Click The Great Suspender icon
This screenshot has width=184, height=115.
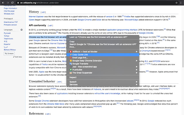71,73
